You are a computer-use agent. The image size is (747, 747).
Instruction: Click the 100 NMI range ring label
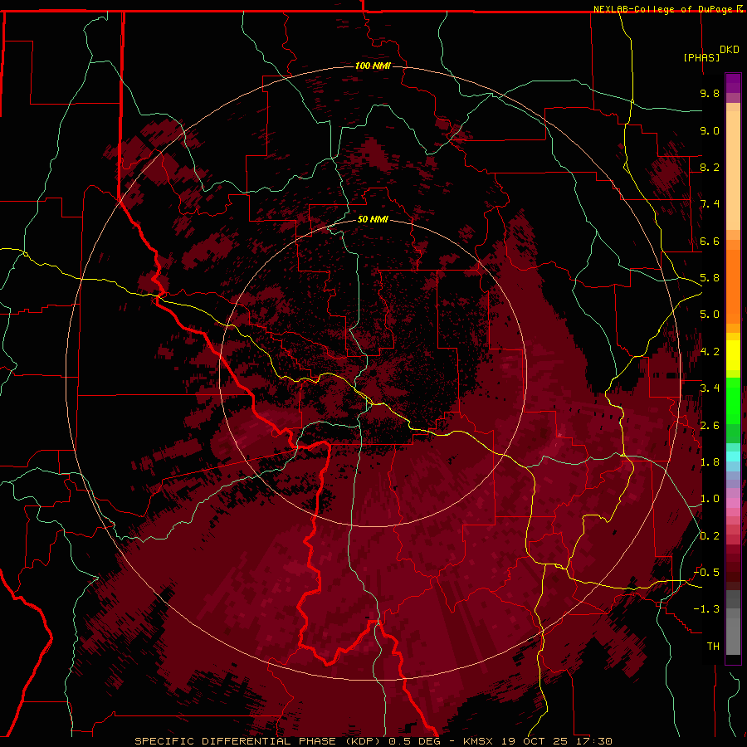[373, 66]
